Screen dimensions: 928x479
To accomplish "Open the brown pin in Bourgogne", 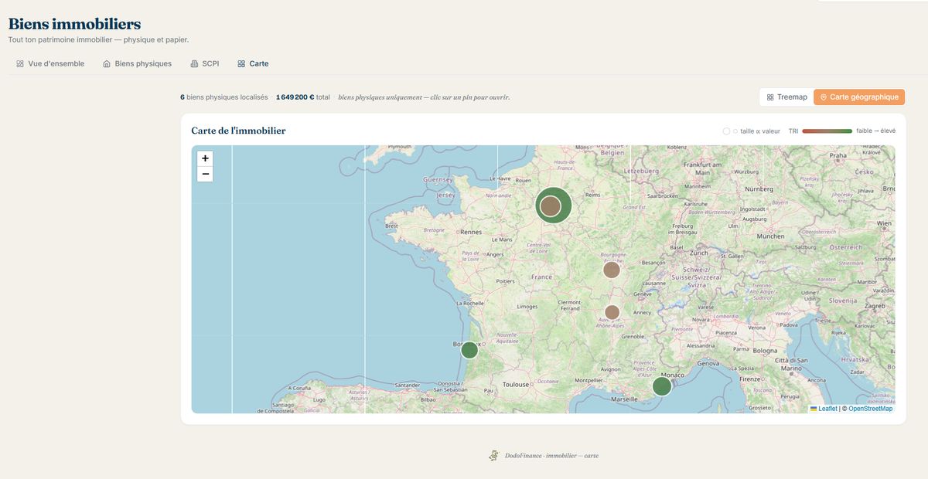I will (612, 270).
